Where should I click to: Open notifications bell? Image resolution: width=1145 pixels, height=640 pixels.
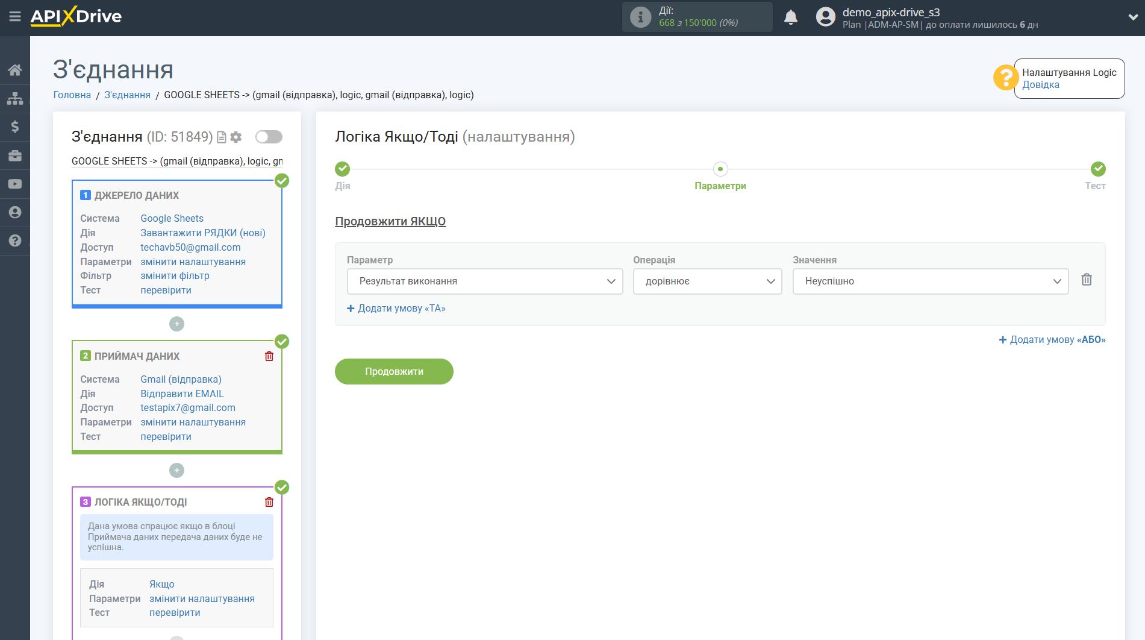coord(791,17)
